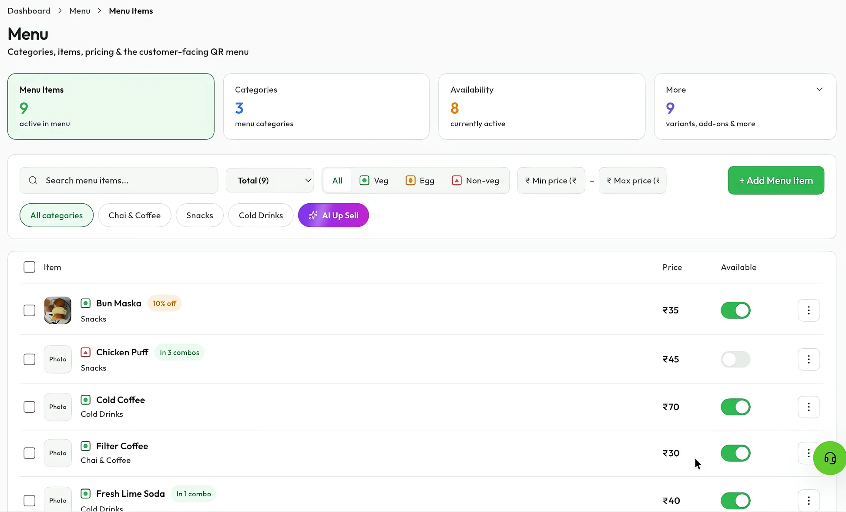Open the Availability card
The height and width of the screenshot is (512, 846).
[542, 106]
